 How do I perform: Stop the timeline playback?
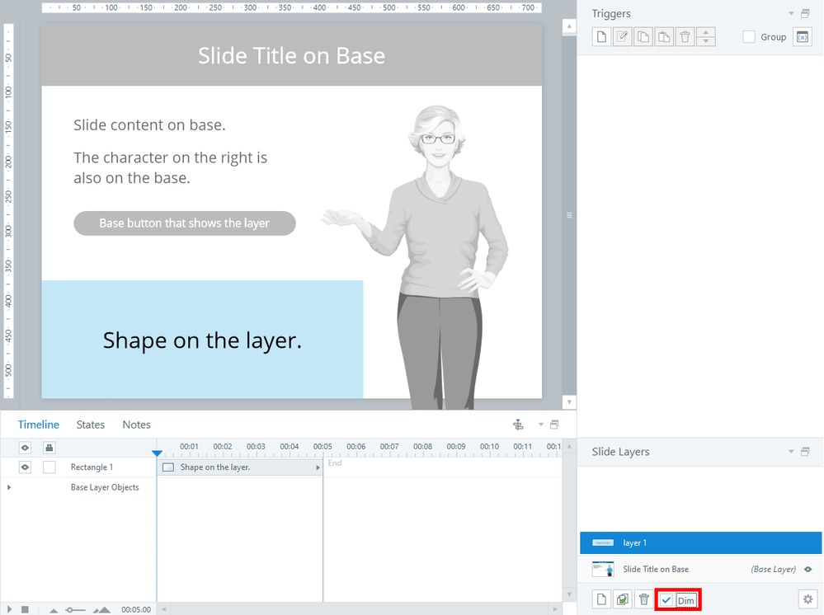[25, 609]
